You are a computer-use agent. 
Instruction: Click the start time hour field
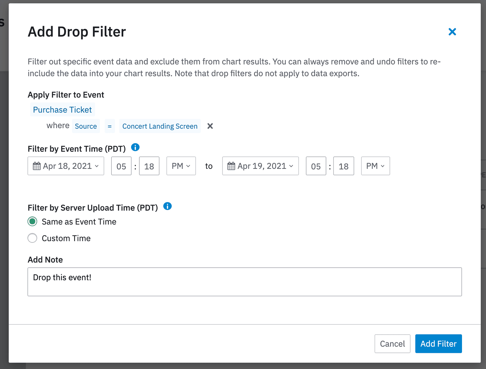coord(121,166)
